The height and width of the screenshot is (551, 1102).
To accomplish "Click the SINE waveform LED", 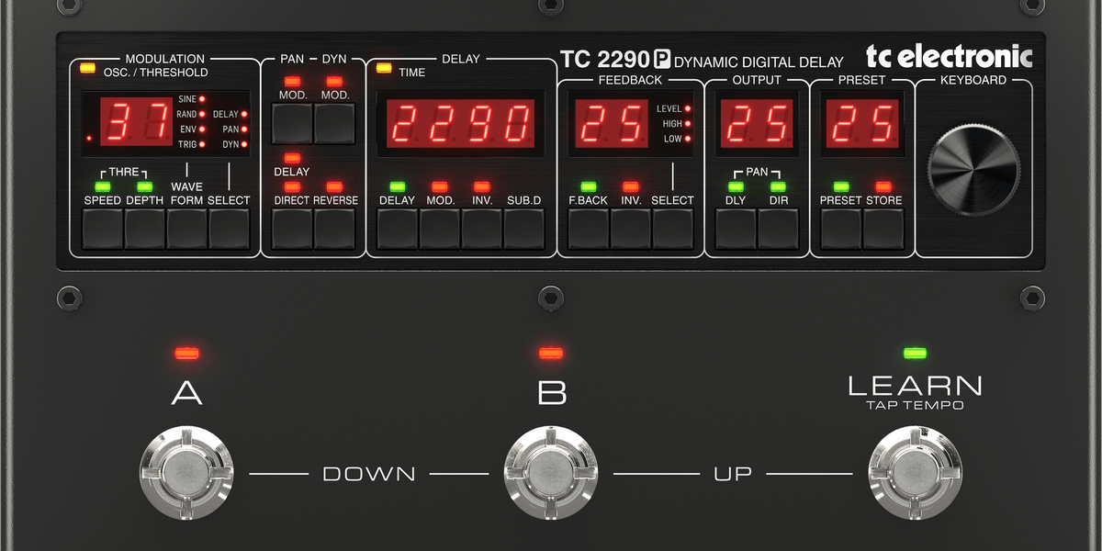I will click(201, 98).
